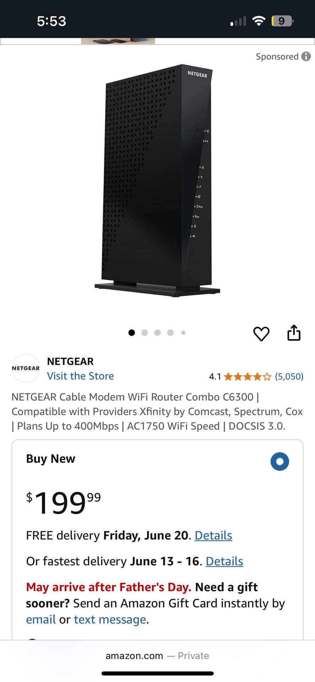Tap the NETGEAR brand logo circle
Viewport: 315px width, 682px height.
click(26, 368)
